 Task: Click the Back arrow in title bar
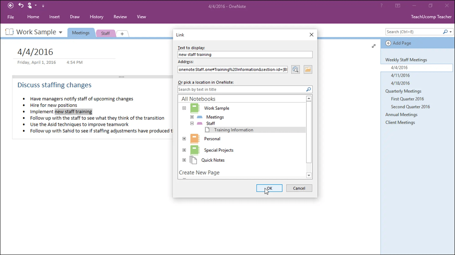(x=11, y=5)
